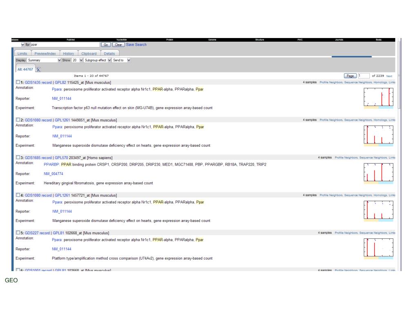
Task: Open the GPL81 link in result 5
Action: pyautogui.click(x=58, y=233)
